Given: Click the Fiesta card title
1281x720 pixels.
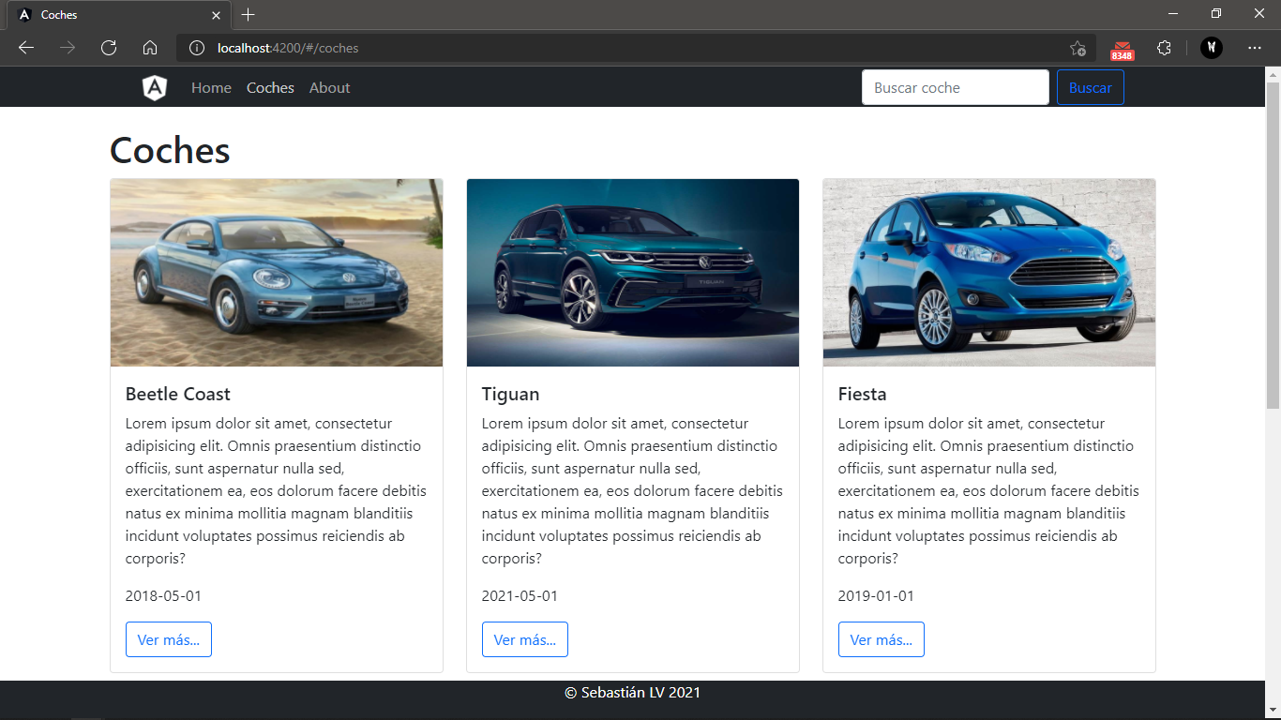Looking at the screenshot, I should tap(863, 394).
